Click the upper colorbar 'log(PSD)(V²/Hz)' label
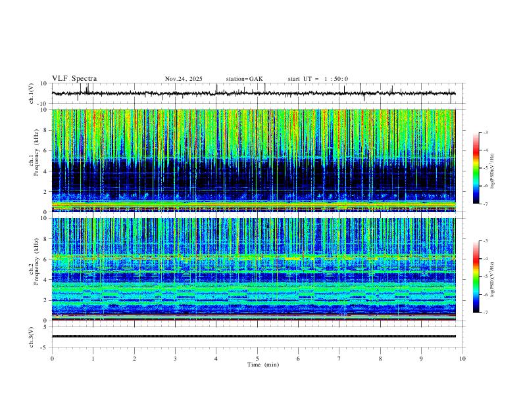Image resolution: width=521 pixels, height=402 pixels. [493, 171]
